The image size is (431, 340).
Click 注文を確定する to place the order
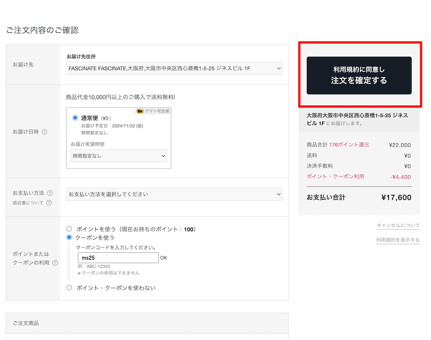click(359, 75)
